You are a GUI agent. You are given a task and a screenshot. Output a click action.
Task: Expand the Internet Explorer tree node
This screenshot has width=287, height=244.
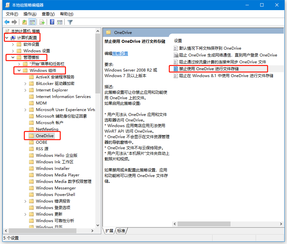[25, 90]
